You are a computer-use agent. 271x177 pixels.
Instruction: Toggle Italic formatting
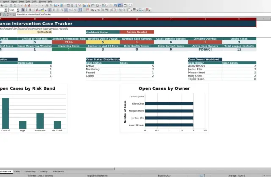point(26,10)
